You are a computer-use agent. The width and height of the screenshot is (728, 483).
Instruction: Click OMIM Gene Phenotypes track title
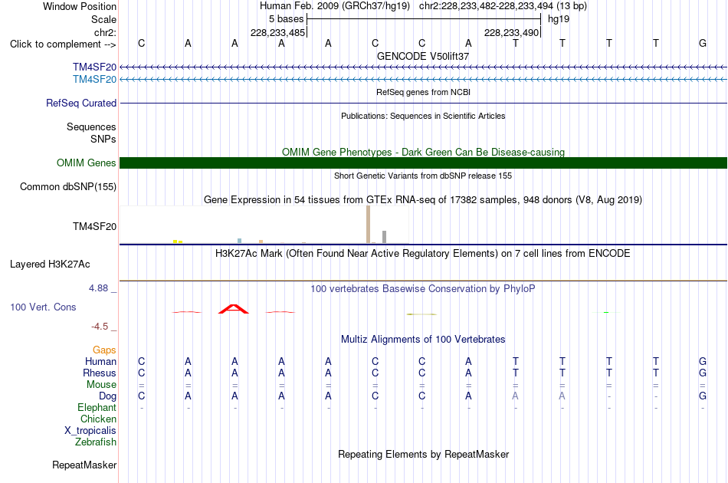(423, 152)
